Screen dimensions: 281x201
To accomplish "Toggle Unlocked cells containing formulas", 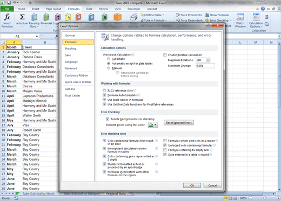I will (165, 145).
